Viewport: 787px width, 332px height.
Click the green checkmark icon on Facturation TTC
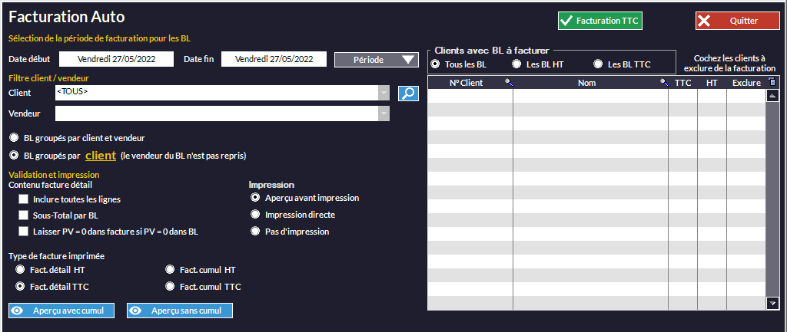click(x=566, y=21)
